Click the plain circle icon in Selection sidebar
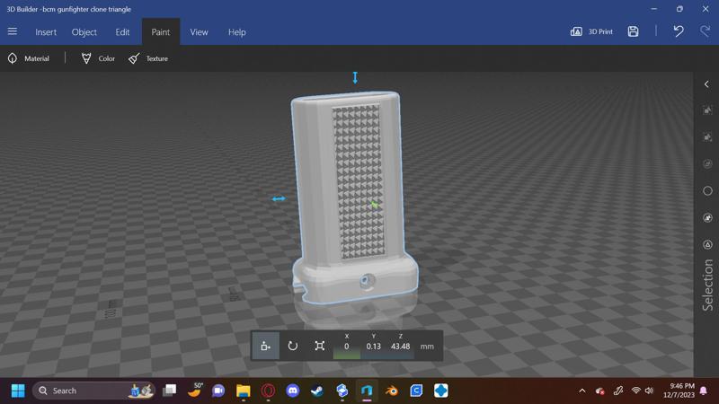Image resolution: width=719 pixels, height=404 pixels. (x=707, y=191)
